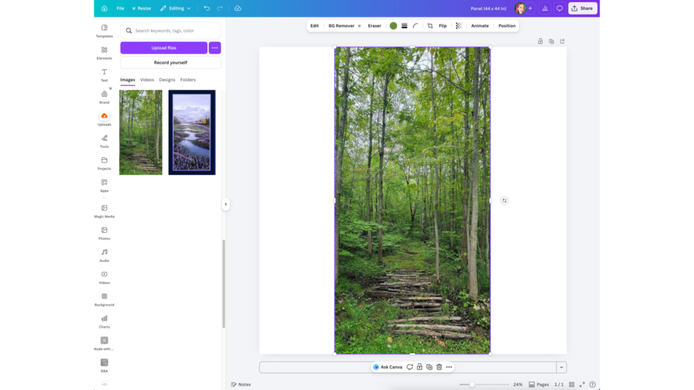Toggle the lock icon above the page
The image size is (694, 390).
pyautogui.click(x=540, y=41)
